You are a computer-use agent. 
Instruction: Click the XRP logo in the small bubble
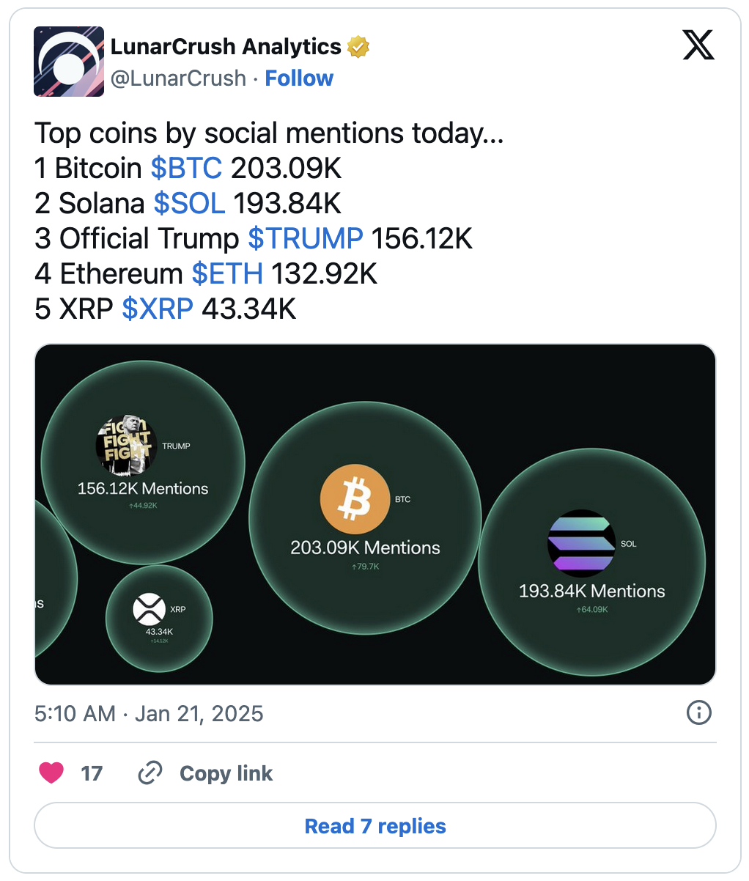click(149, 609)
